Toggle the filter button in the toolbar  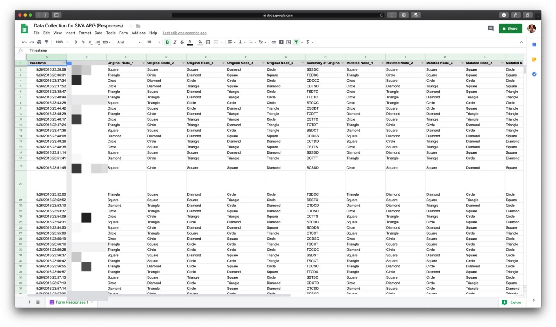(296, 42)
